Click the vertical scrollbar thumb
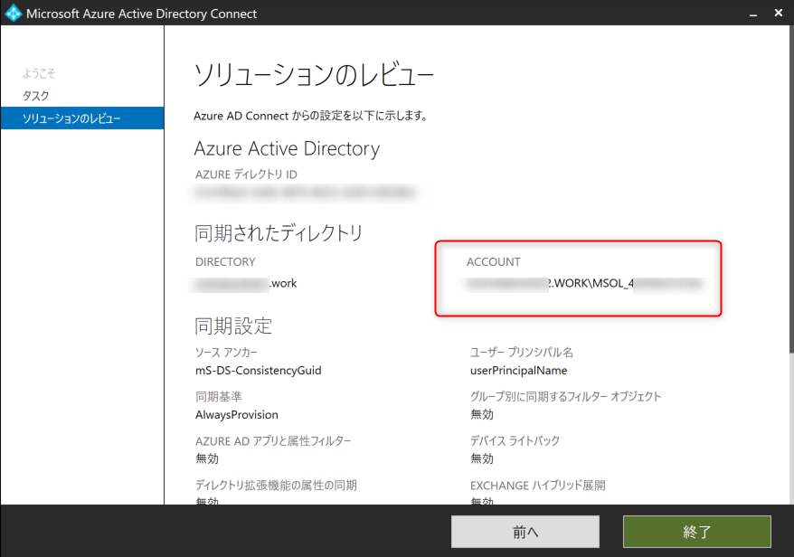The image size is (794, 557). pos(791,188)
